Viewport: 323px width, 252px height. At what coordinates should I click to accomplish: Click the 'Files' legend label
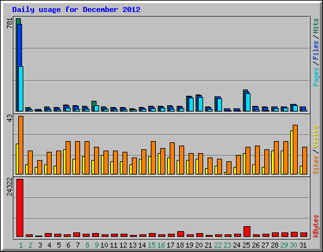tap(315, 50)
